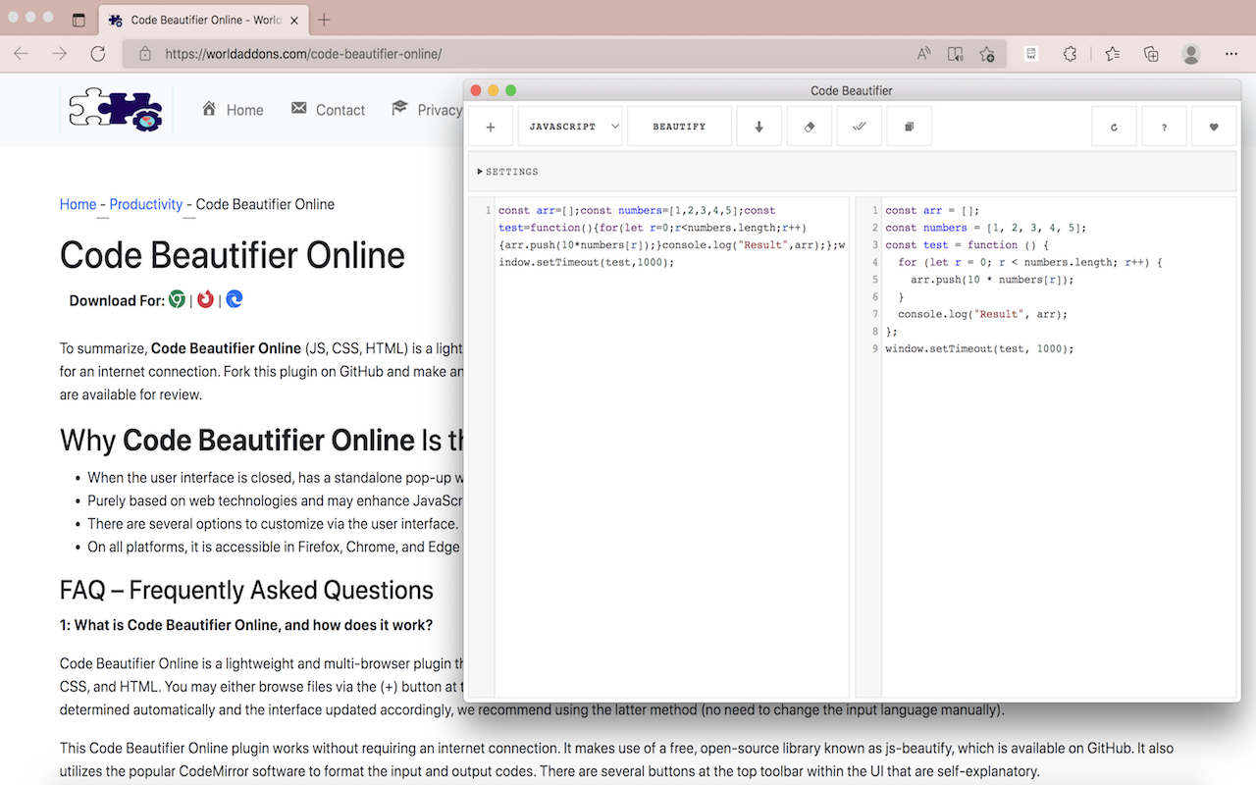Click output line 'console.log("Result", arr);'
The image size is (1256, 785).
(x=982, y=314)
